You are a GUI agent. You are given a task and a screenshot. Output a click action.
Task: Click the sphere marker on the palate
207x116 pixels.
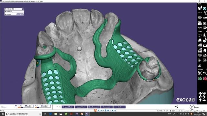coord(79,49)
